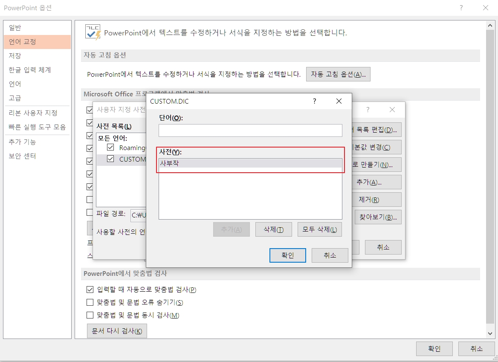
Task: Open 추가 기능 category
Action: [x=37, y=142]
